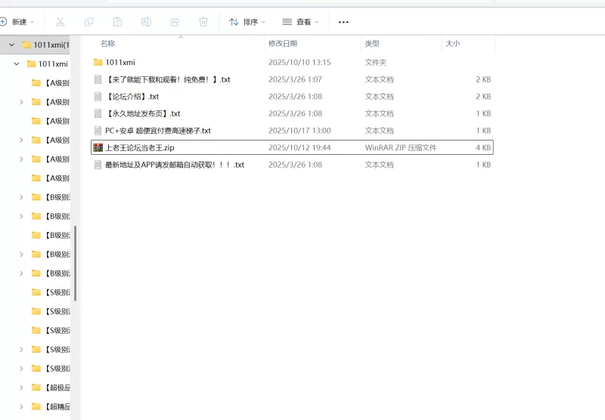Click the WinRAR icon of 上老王论坛当老王.zip
The height and width of the screenshot is (420, 605).
click(98, 147)
